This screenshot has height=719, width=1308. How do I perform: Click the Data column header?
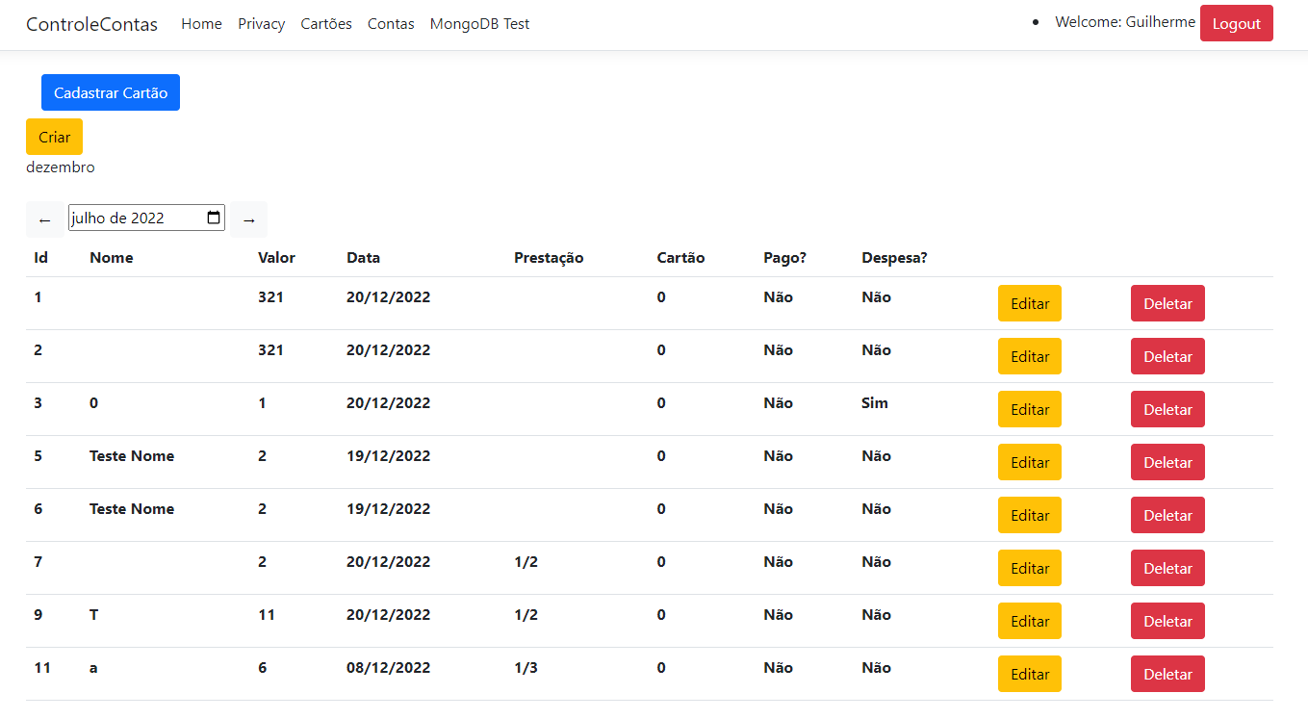363,258
